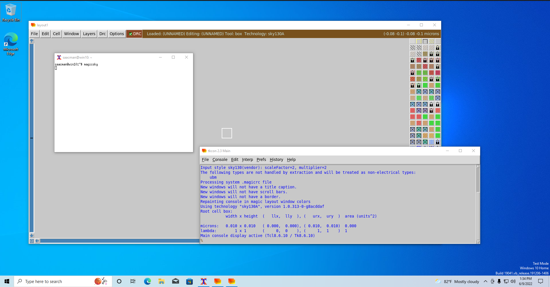Click the scroll-left arrow at the layout bottom
550x287 pixels.
(37, 241)
